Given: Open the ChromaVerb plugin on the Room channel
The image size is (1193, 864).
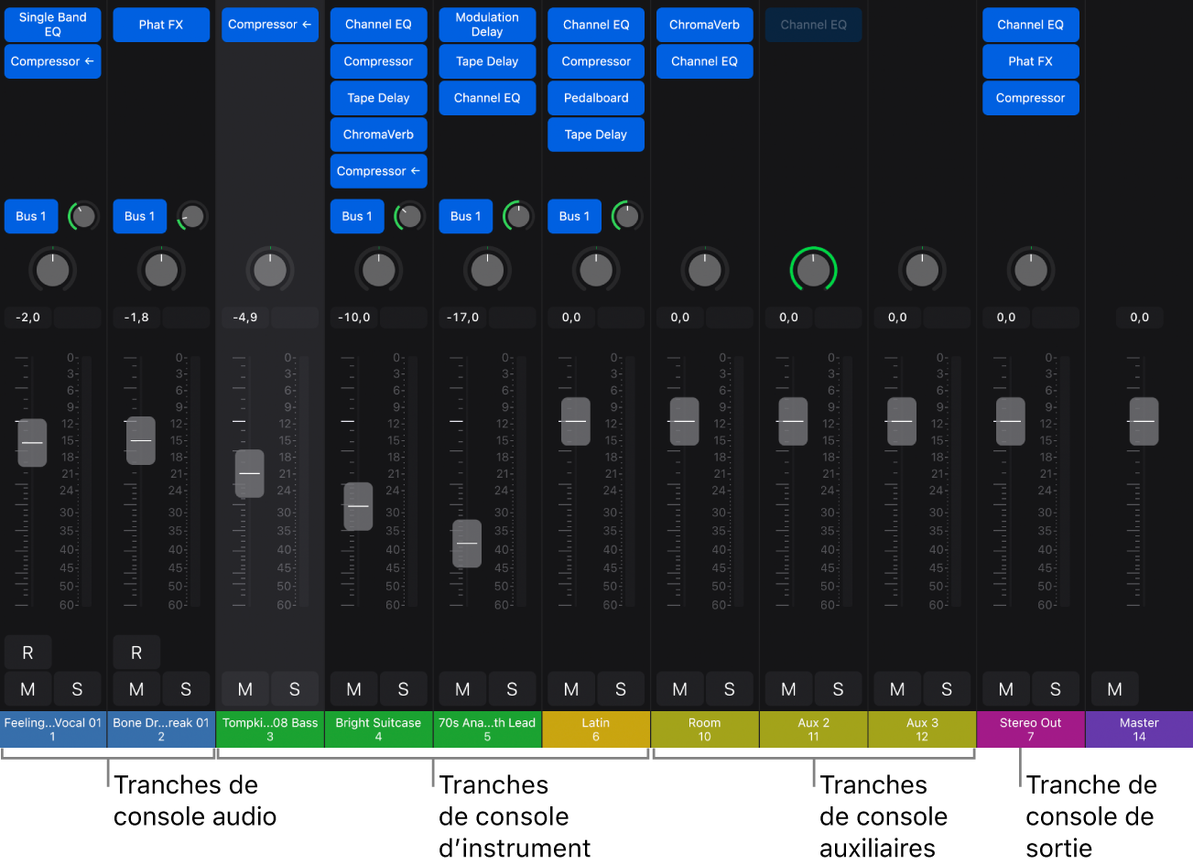Looking at the screenshot, I should pyautogui.click(x=704, y=24).
